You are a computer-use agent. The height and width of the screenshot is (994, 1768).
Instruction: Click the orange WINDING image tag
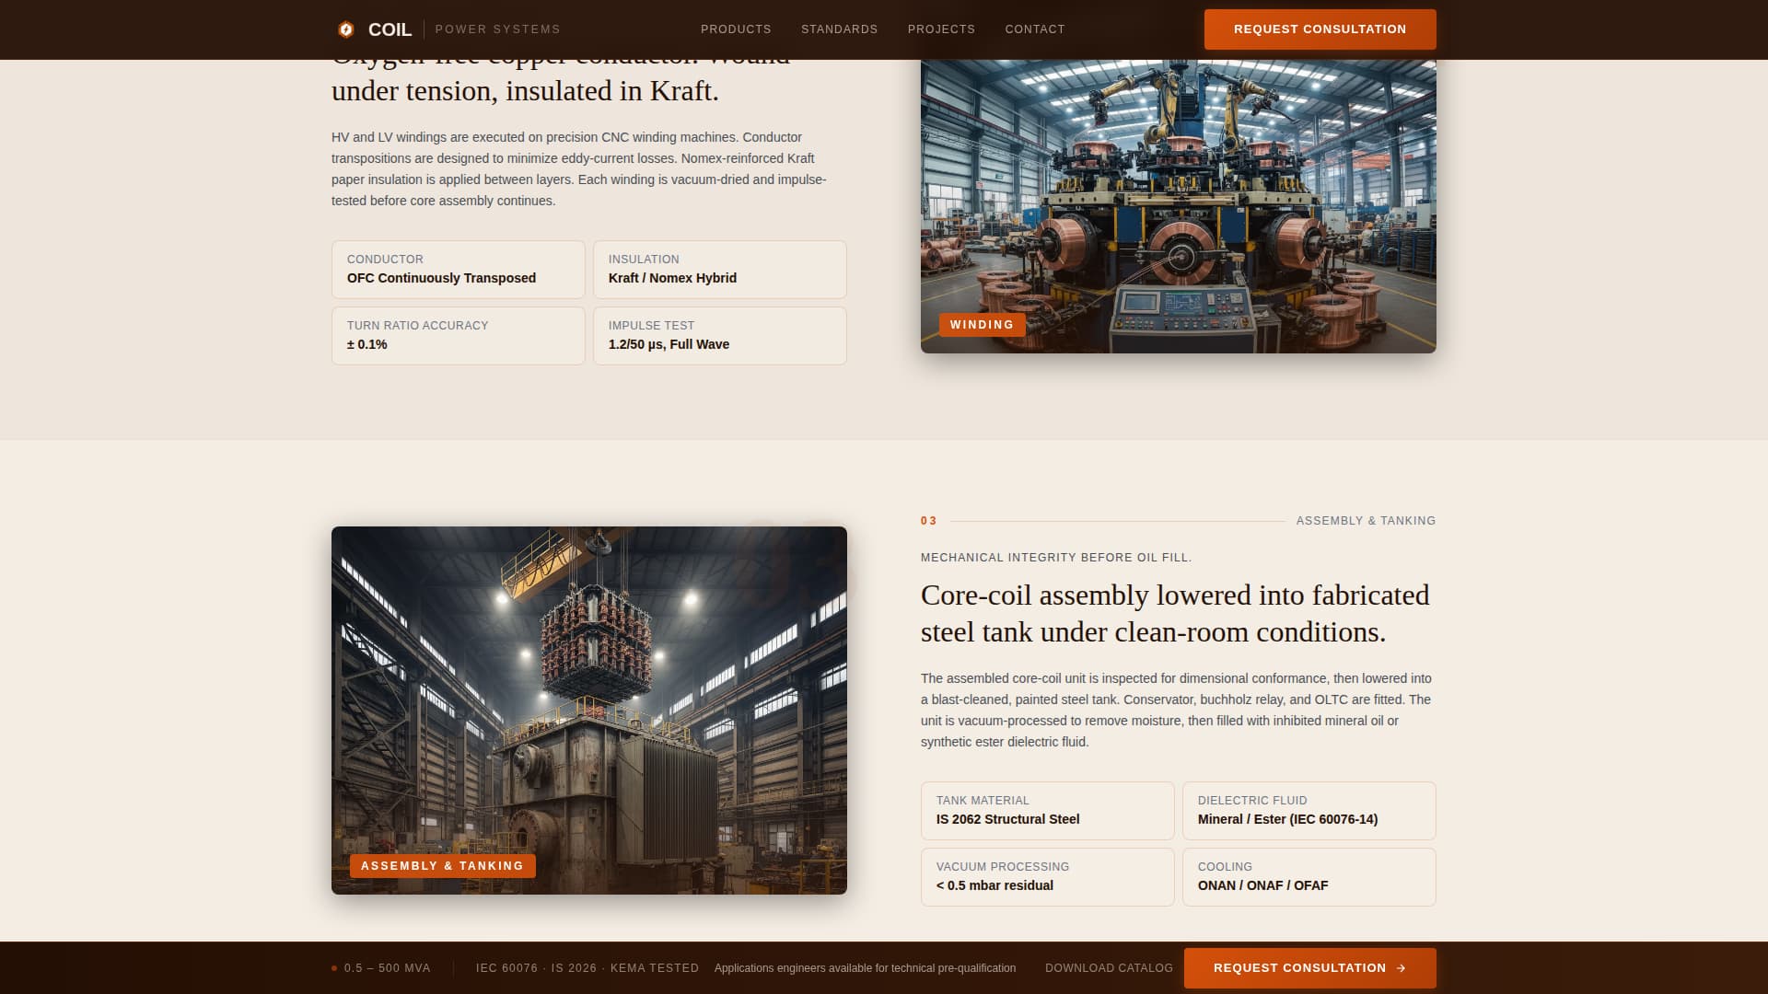(x=982, y=325)
